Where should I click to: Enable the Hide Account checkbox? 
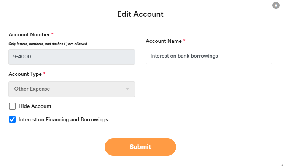[x=12, y=106]
